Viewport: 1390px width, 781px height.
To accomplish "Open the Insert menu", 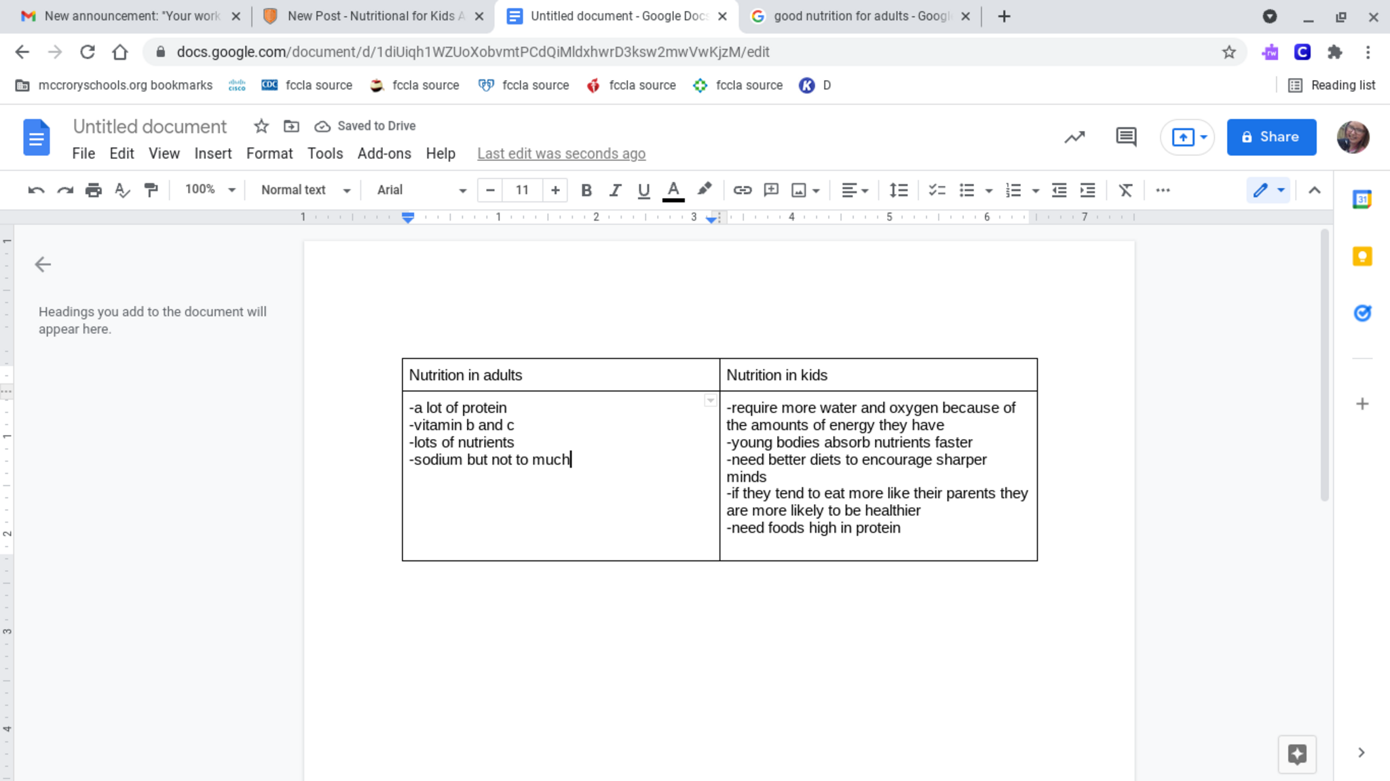I will pos(212,153).
